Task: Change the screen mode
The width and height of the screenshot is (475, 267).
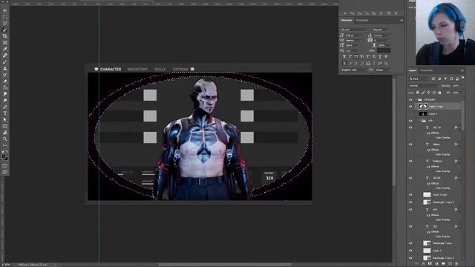Action: (5, 172)
